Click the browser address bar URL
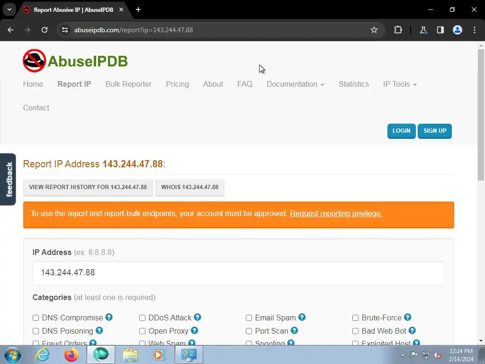This screenshot has width=485, height=364. pyautogui.click(x=133, y=30)
